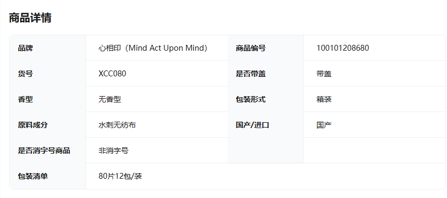Click the 是否消字号商品 label
Screen dimensions: 447x198
pos(44,151)
